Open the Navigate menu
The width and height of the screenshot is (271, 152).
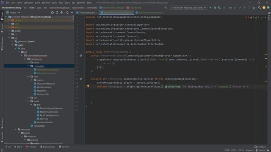(28, 3)
